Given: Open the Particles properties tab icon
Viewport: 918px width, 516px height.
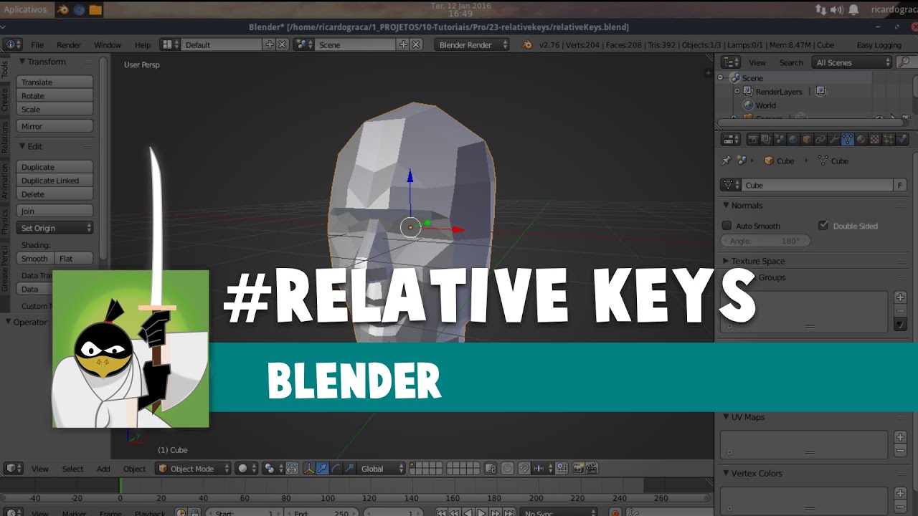Looking at the screenshot, I should (889, 140).
